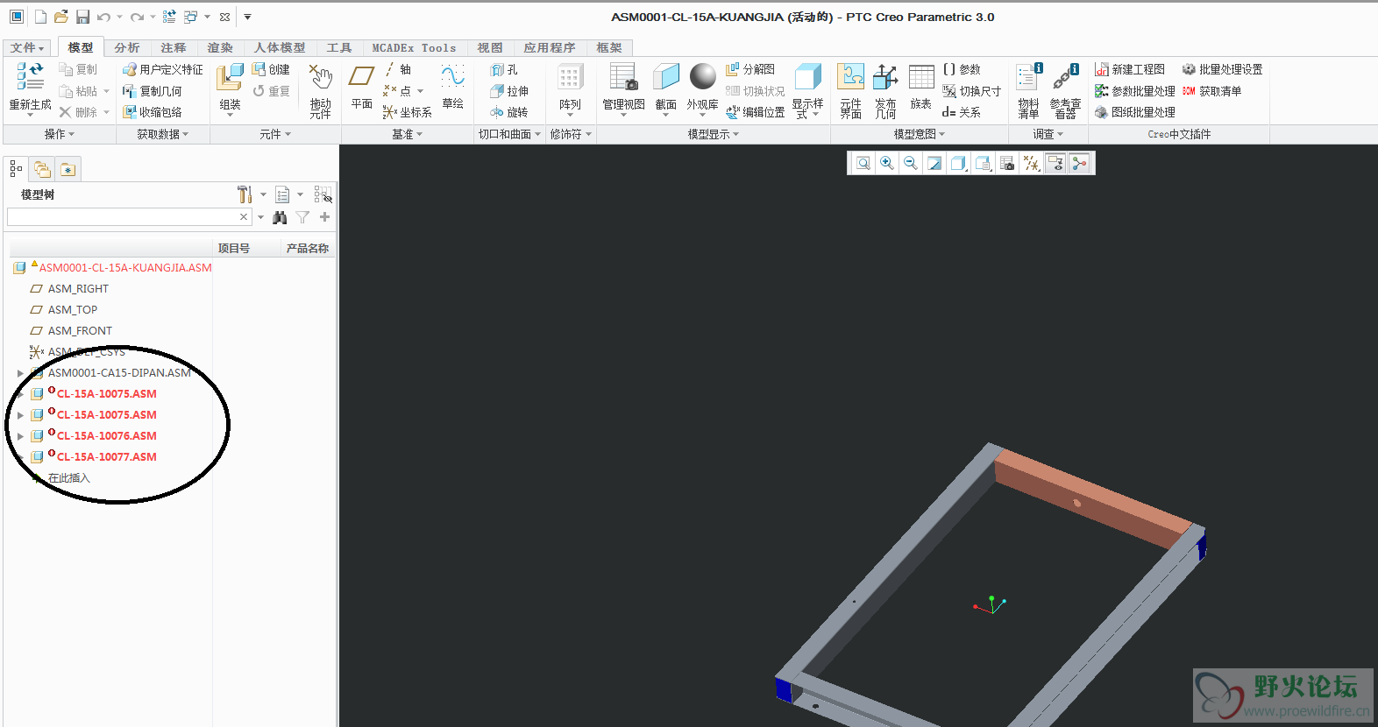
Task: Open the 模型意图 group dropdown
Action: [920, 134]
